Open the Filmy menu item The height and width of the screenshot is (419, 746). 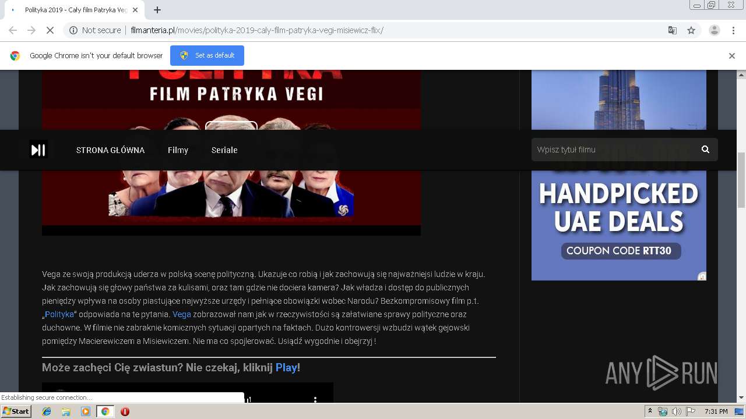178,150
